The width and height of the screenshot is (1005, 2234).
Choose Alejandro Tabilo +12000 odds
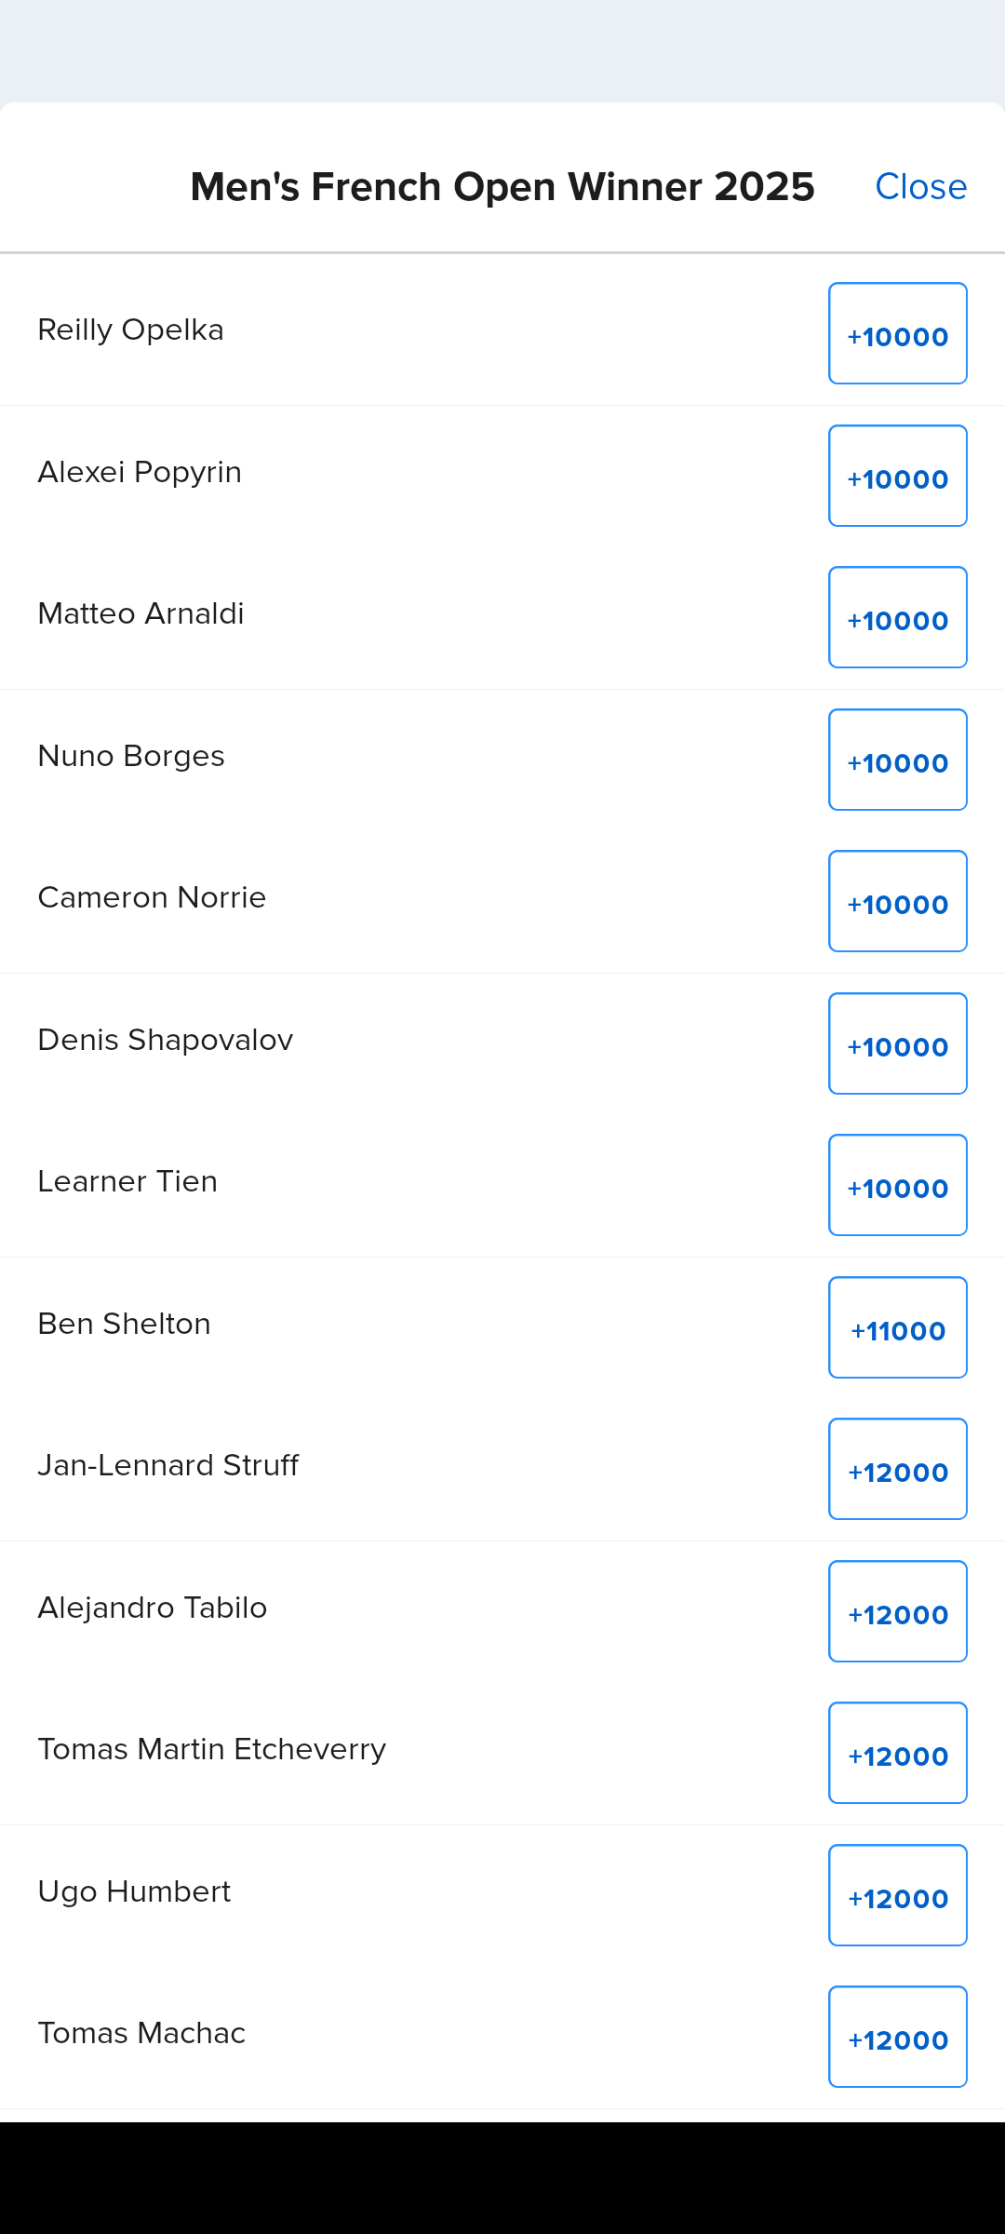[x=897, y=1612]
